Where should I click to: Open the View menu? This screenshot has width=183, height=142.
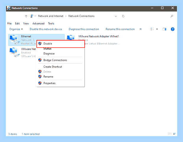(26, 23)
